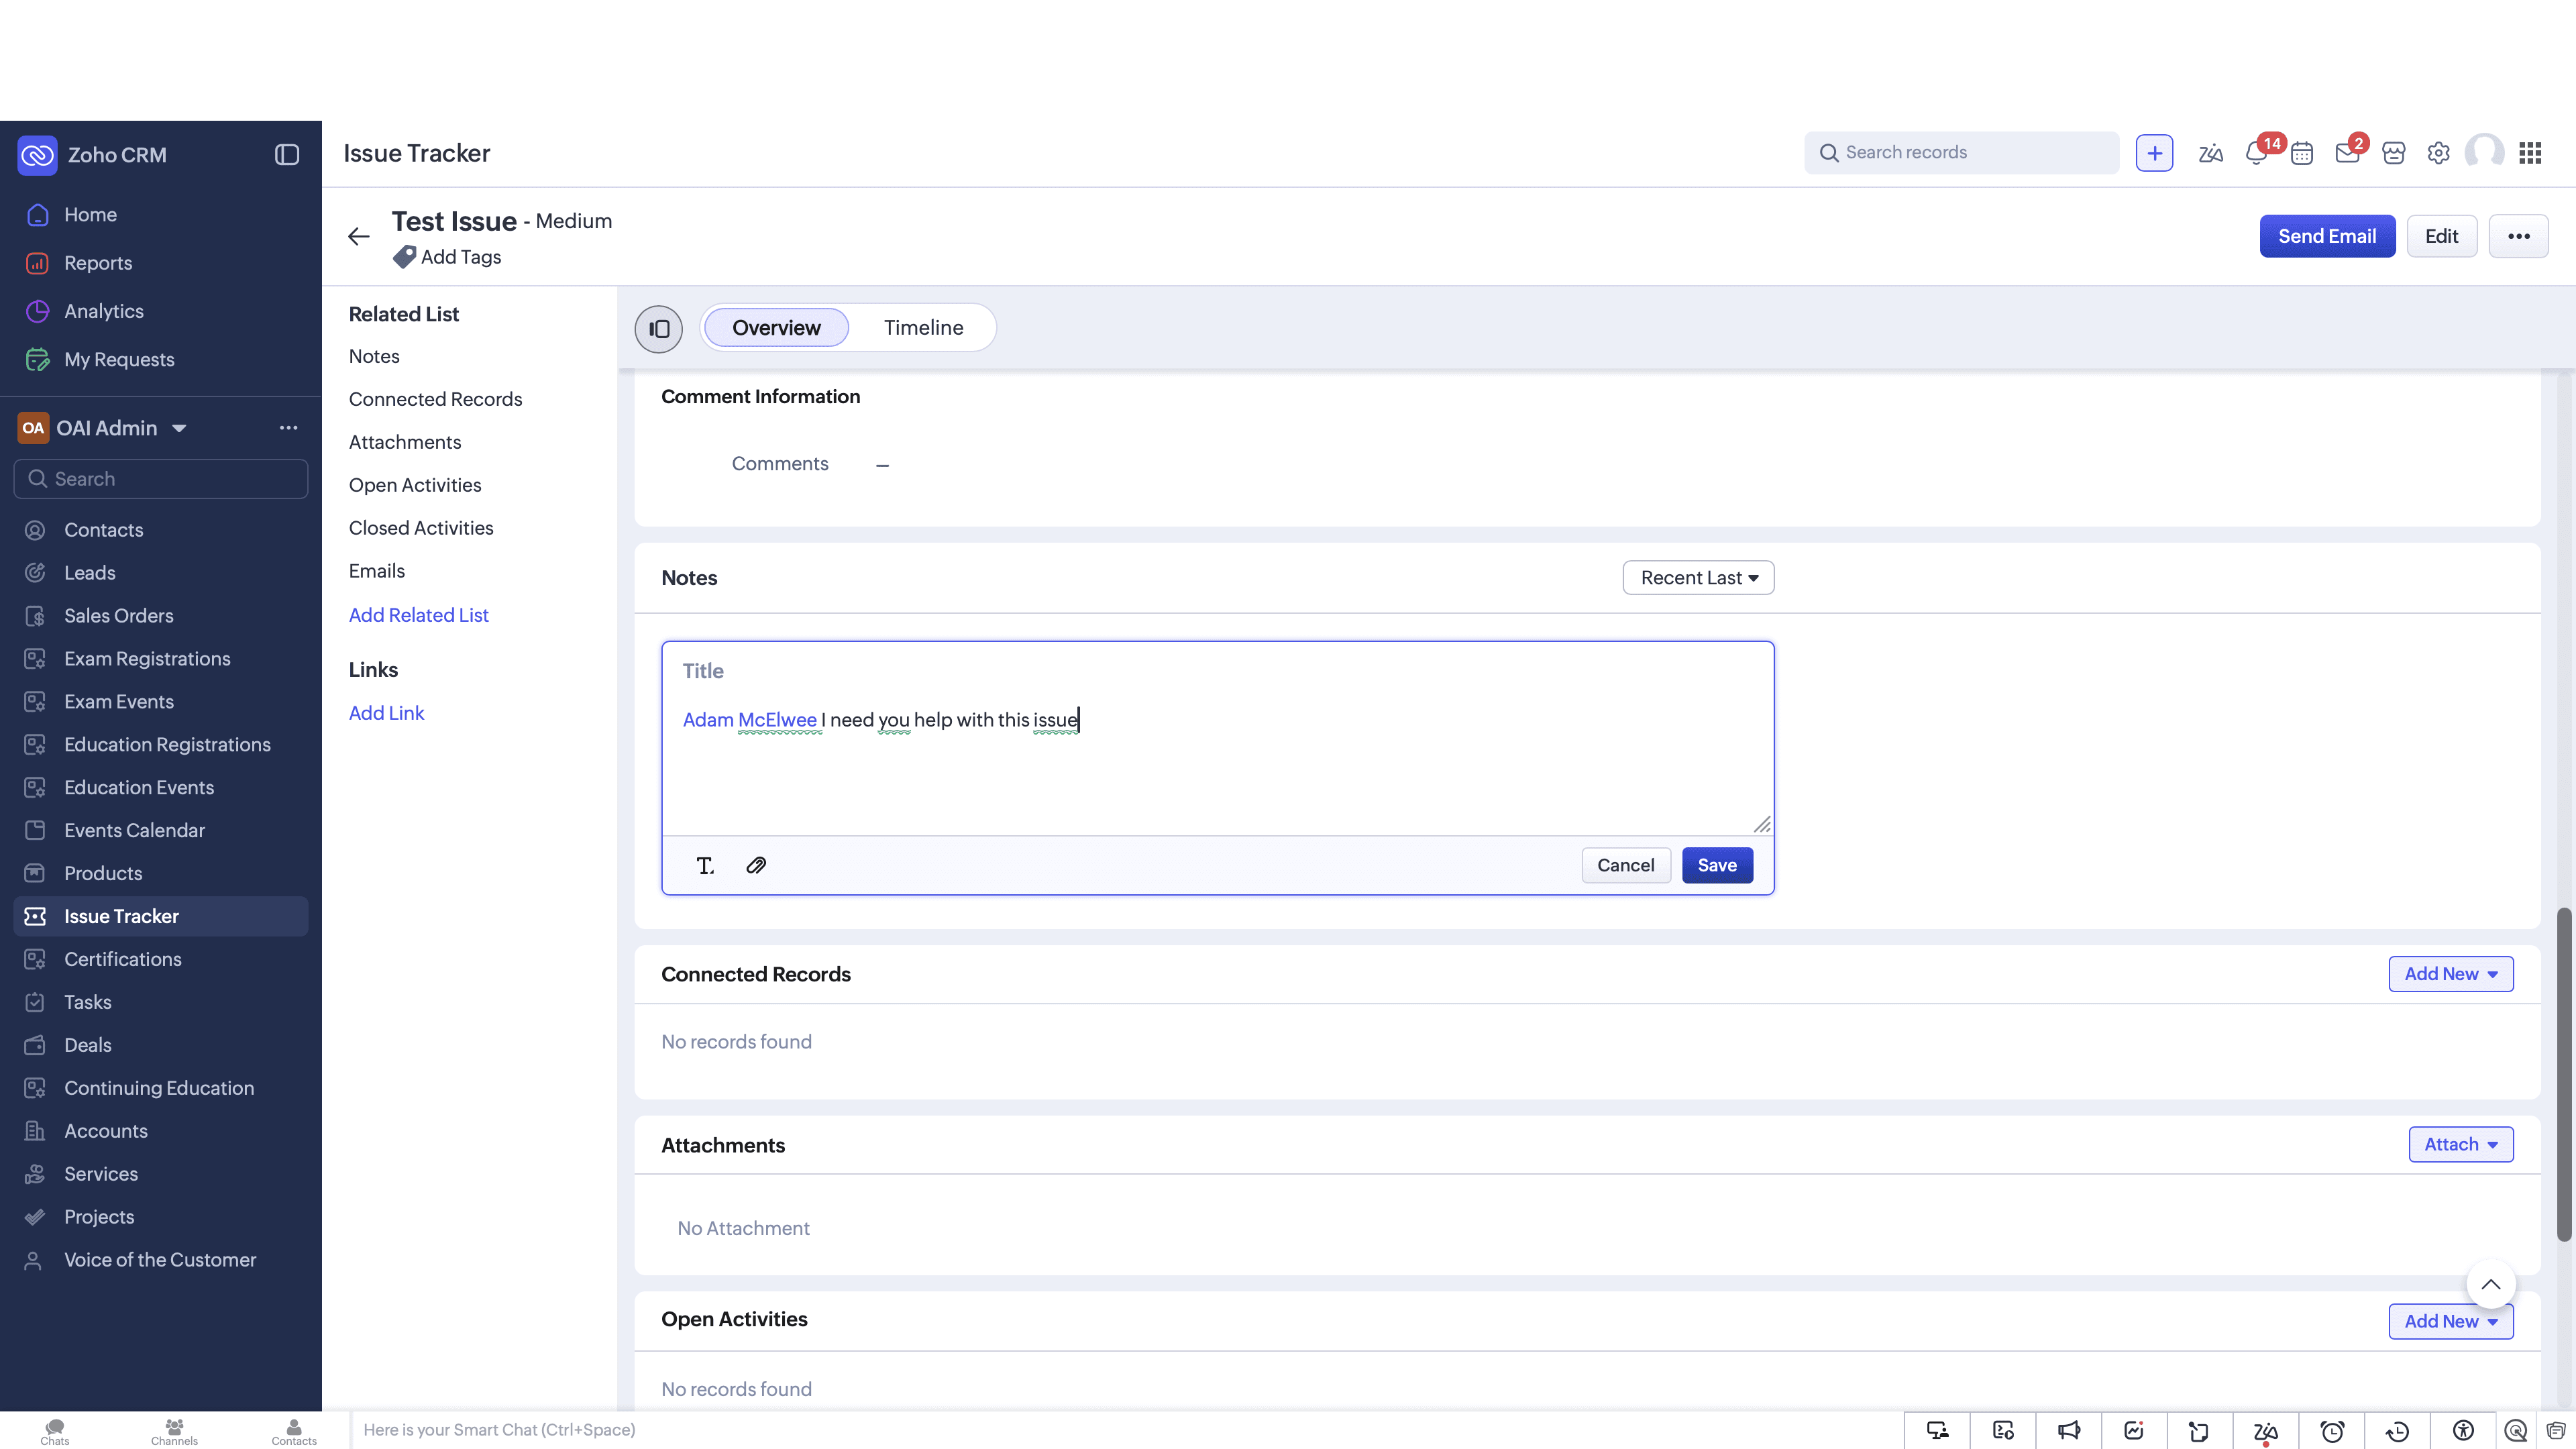Select the Overview tab
Image resolution: width=2576 pixels, height=1449 pixels.
(776, 328)
